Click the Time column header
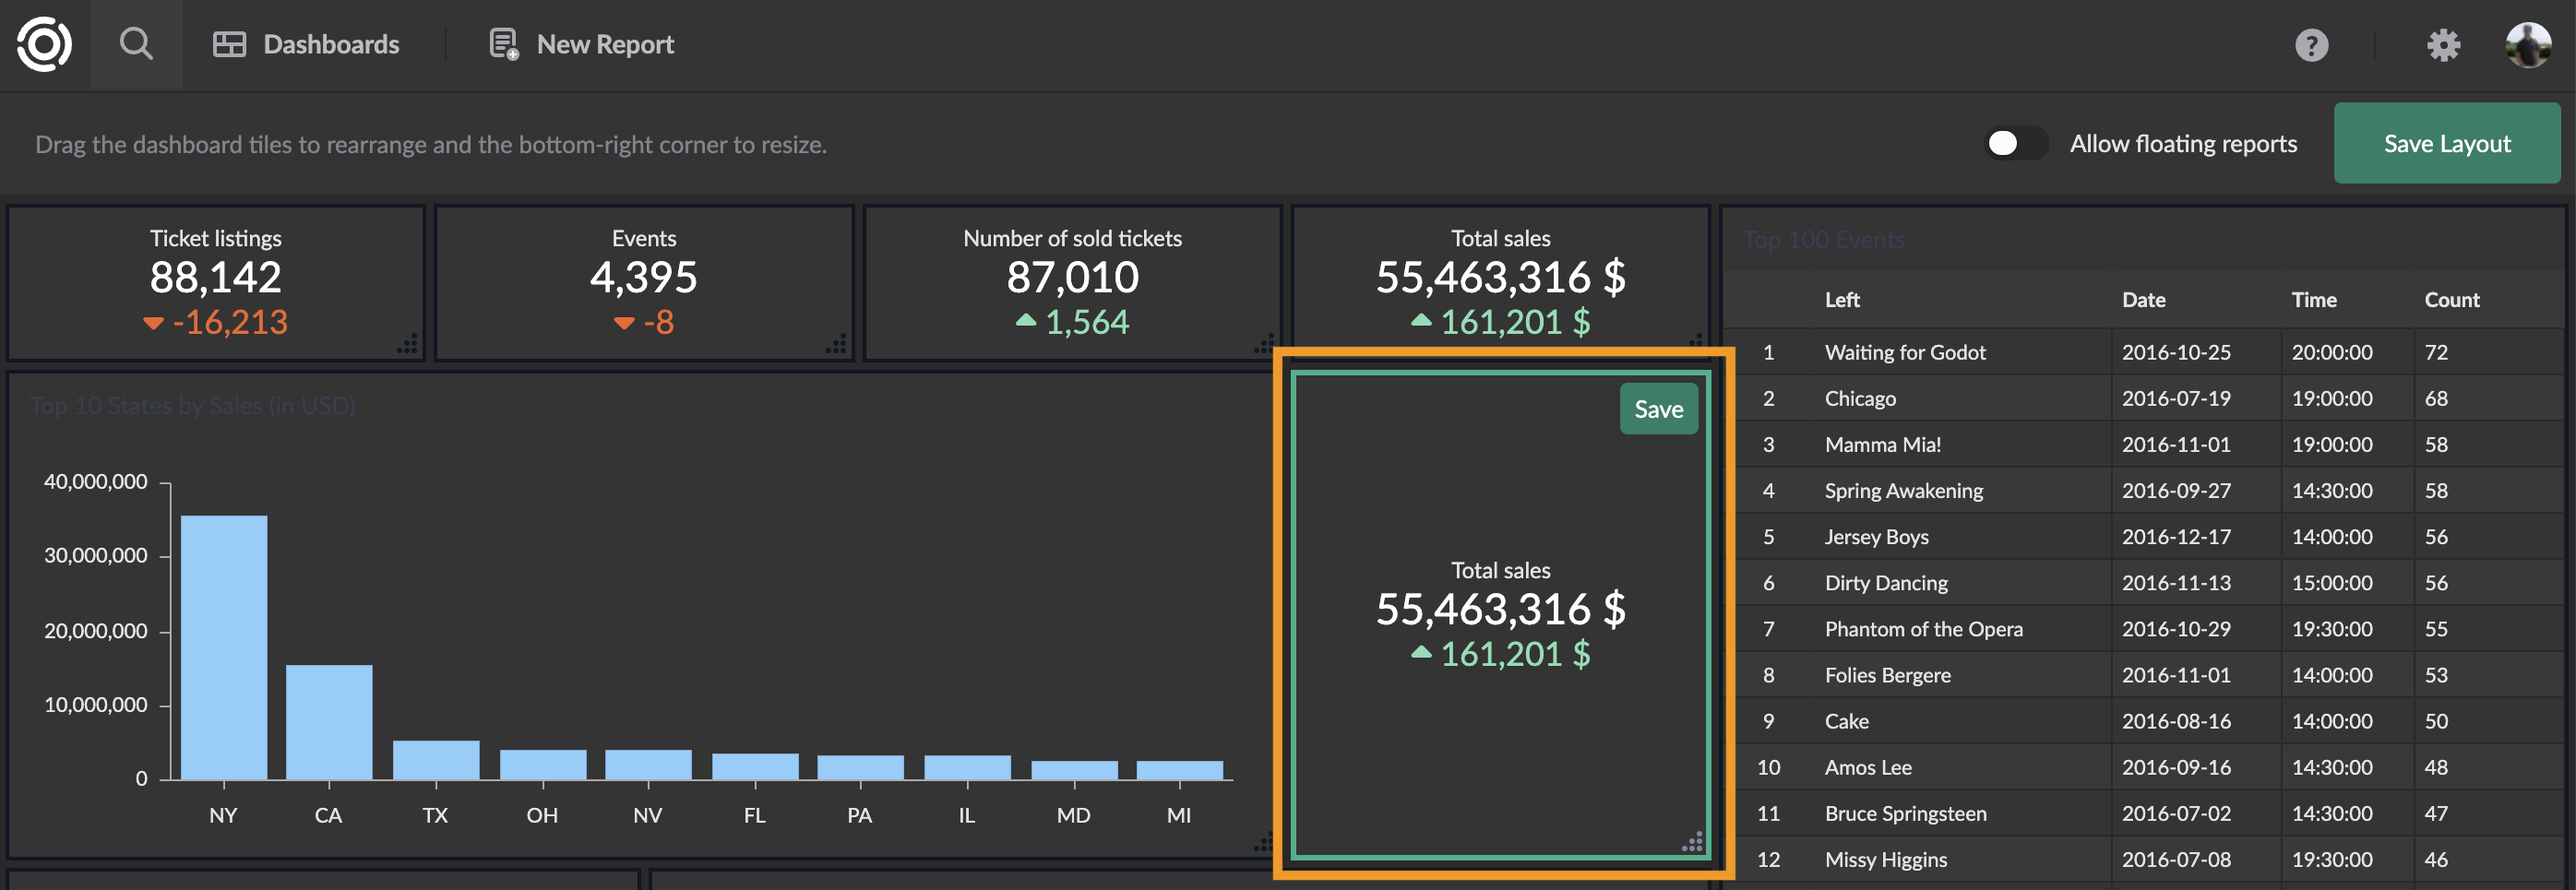The image size is (2576, 890). 2313,300
